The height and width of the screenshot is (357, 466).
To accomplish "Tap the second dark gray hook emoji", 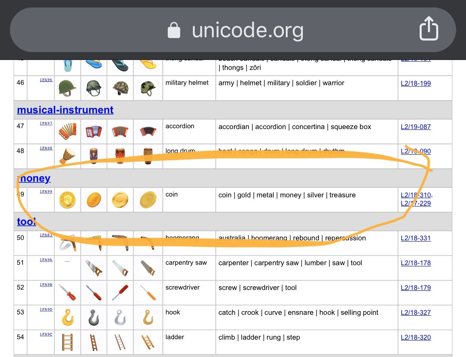I will pos(94,317).
